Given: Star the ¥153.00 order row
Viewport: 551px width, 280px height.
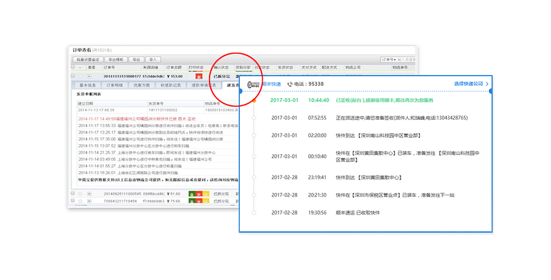Looking at the screenshot, I should [80, 76].
